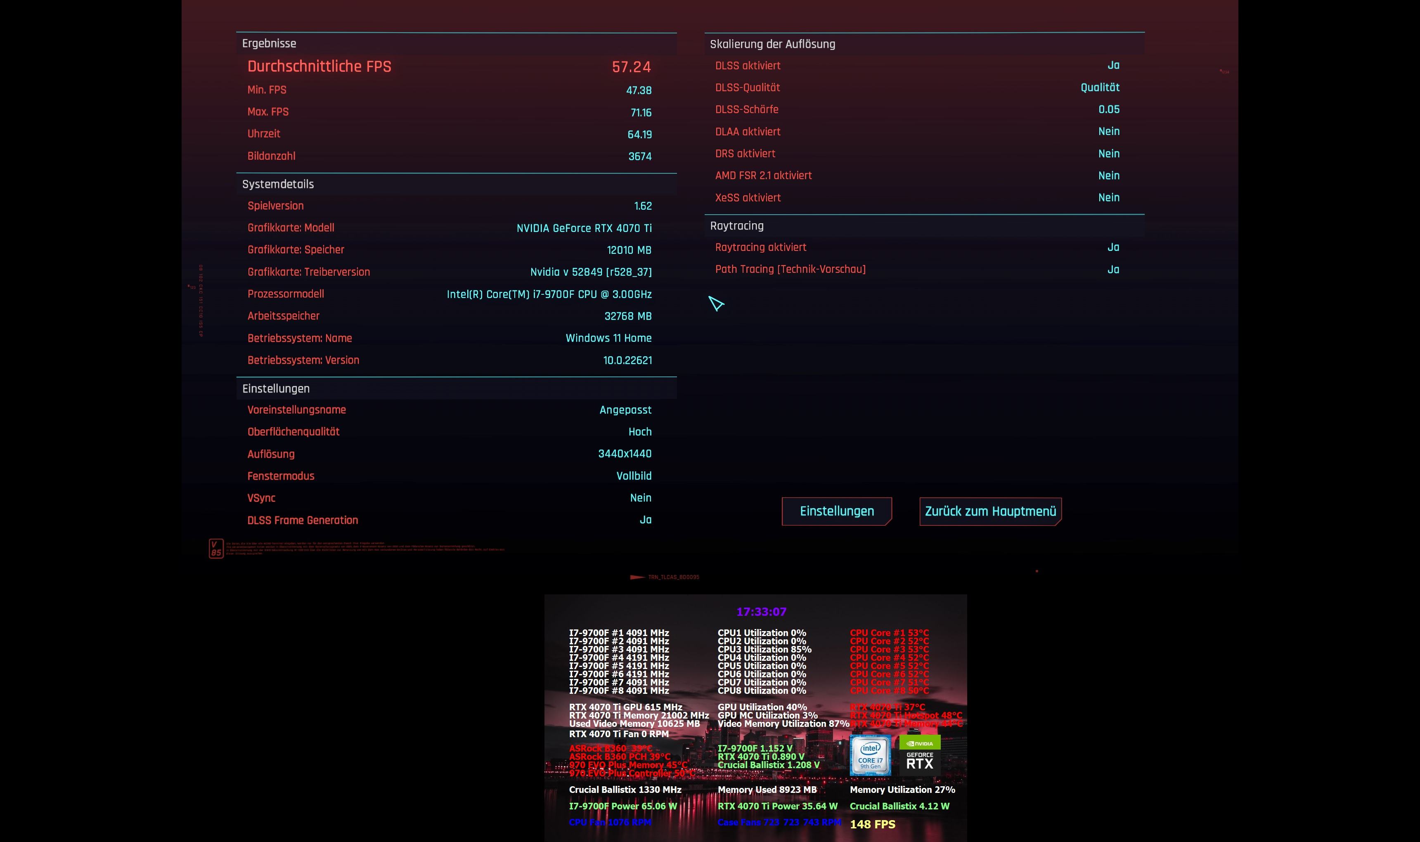This screenshot has width=1420, height=842.
Task: Select the Durchschnittliche FPS value 57.24
Action: point(632,67)
